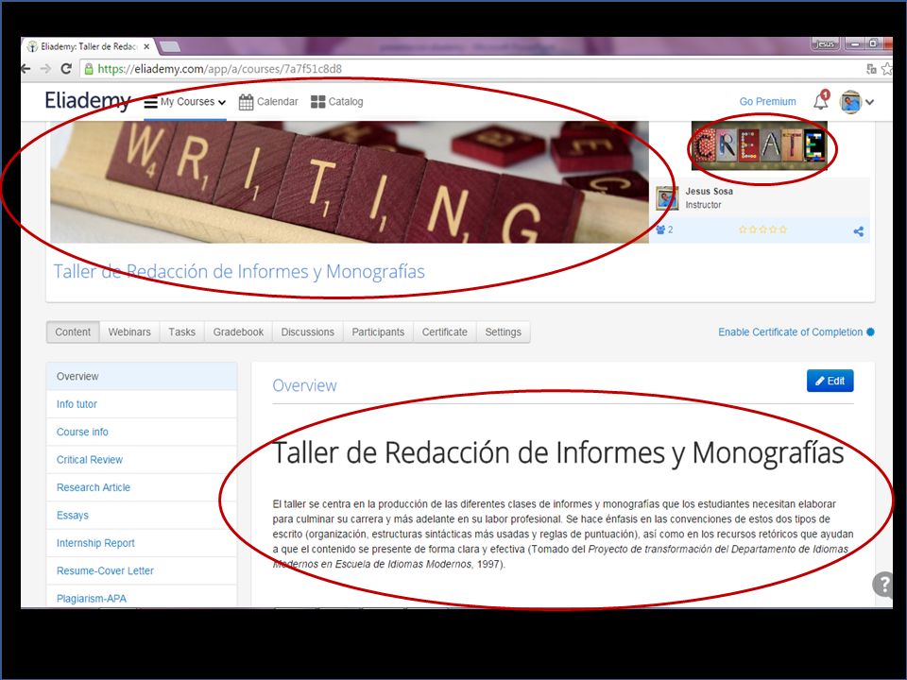Image resolution: width=907 pixels, height=680 pixels.
Task: Select Course info in the sidebar
Action: click(x=142, y=432)
